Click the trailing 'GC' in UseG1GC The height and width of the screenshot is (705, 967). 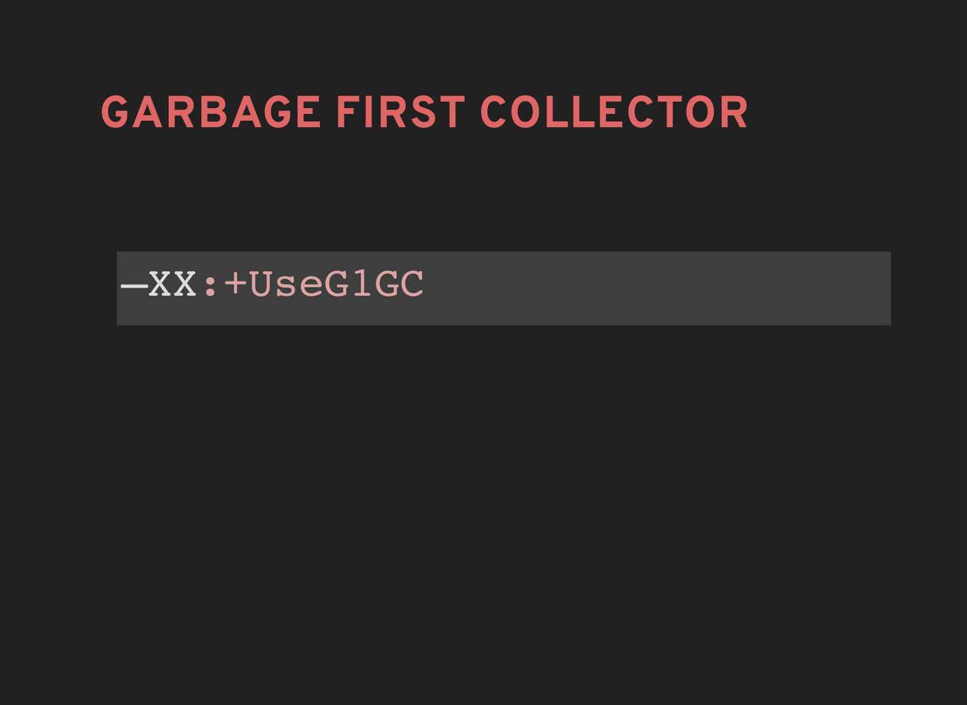399,285
